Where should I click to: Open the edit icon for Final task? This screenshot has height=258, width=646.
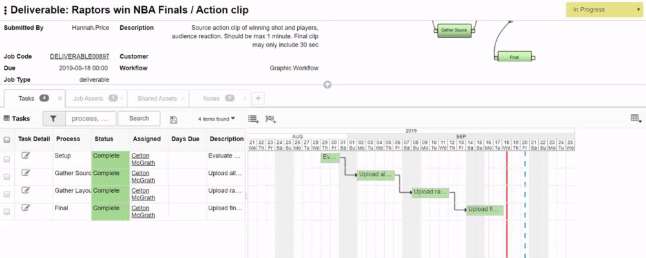(x=26, y=208)
